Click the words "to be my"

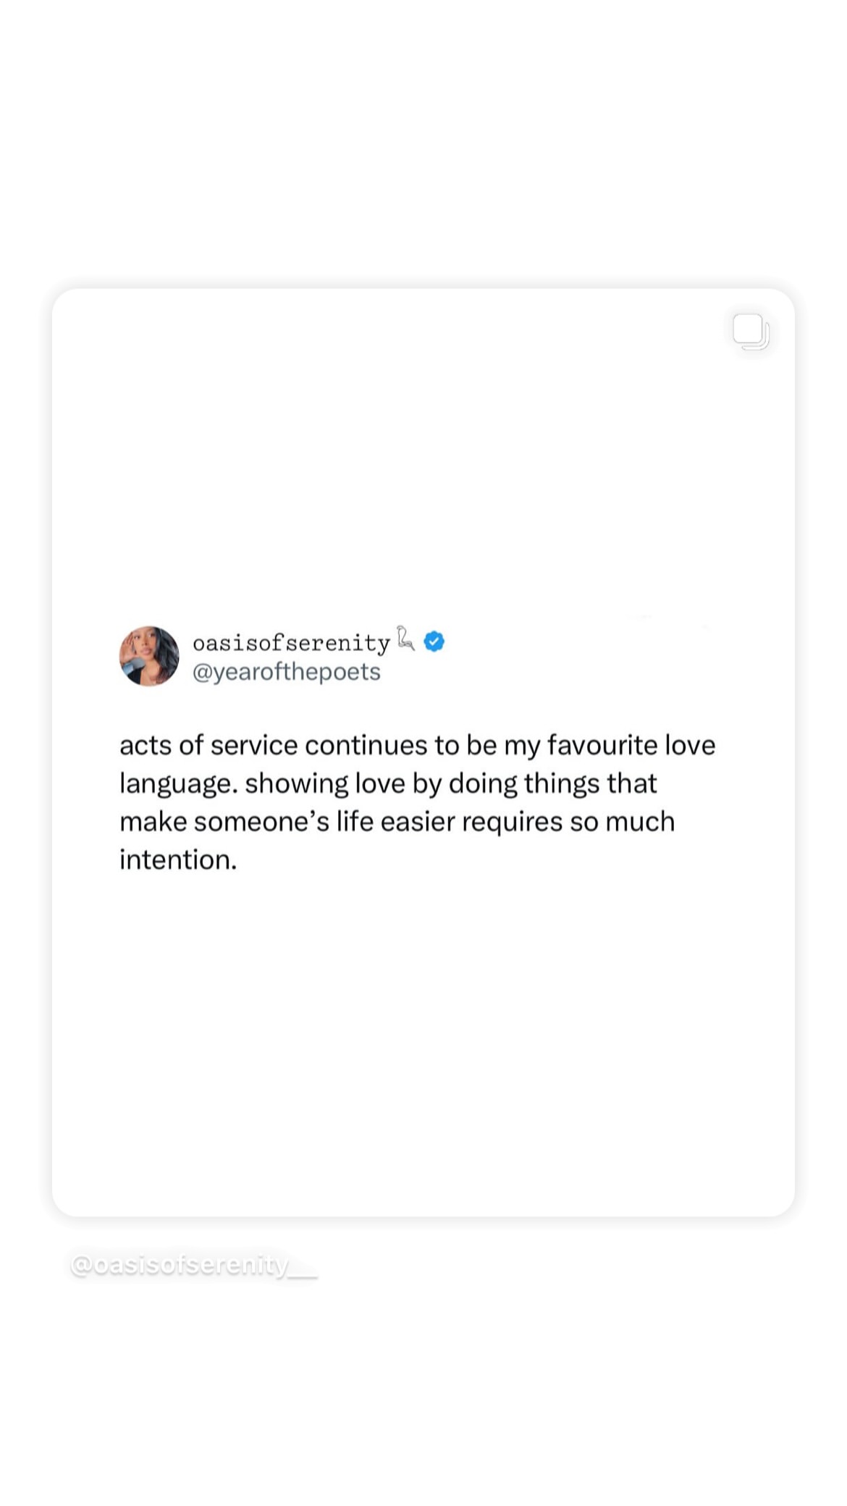488,746
